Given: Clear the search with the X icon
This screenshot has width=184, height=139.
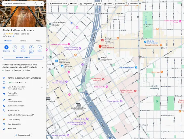Looking at the screenshot, I should click(x=41, y=3).
